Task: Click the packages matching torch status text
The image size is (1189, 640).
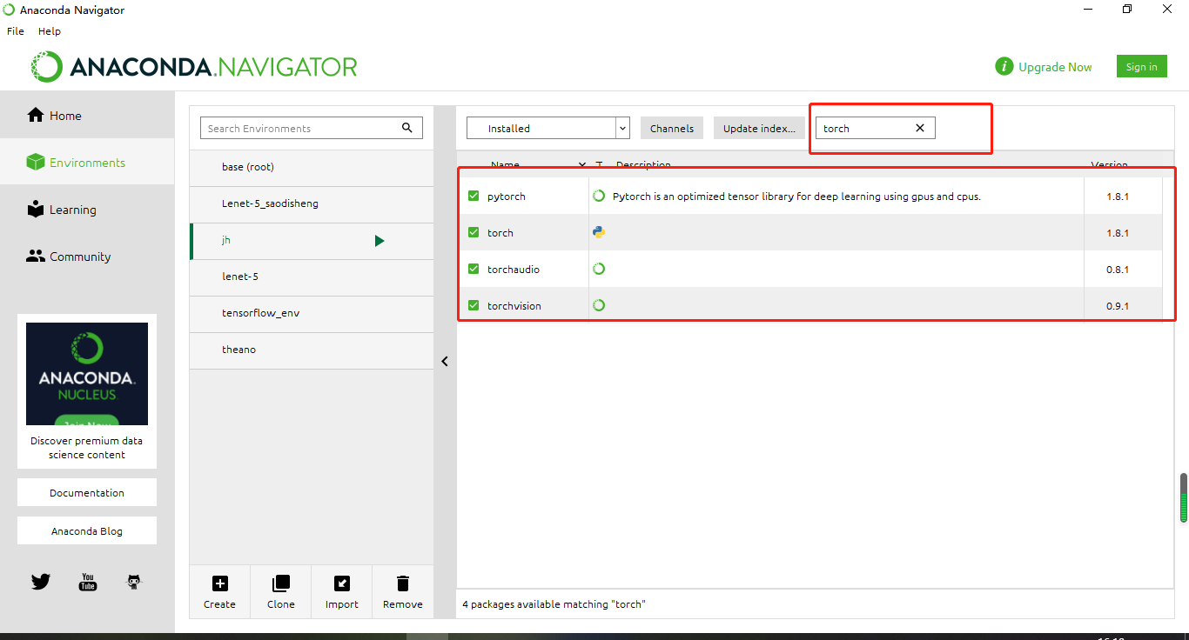Action: [x=554, y=603]
